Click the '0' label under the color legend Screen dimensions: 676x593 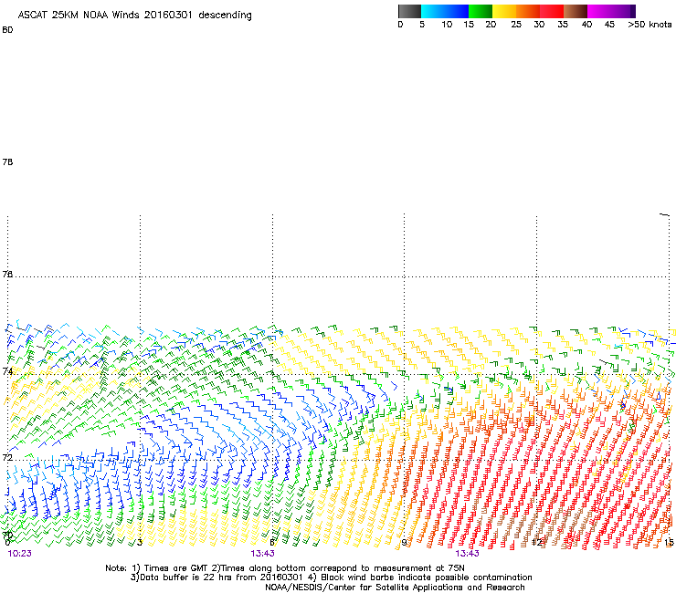[x=400, y=25]
